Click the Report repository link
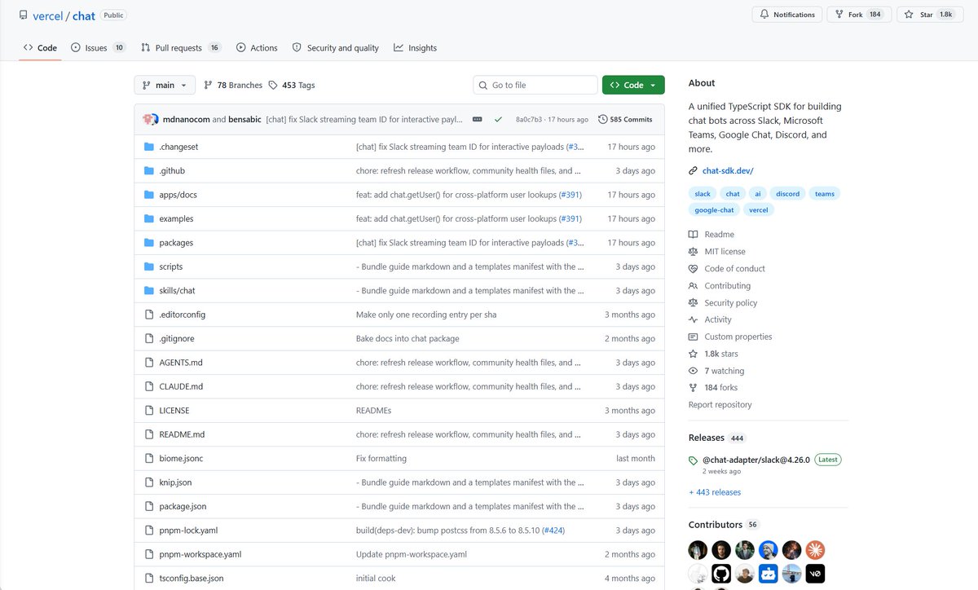Screen dimensions: 978x590 click(x=720, y=405)
